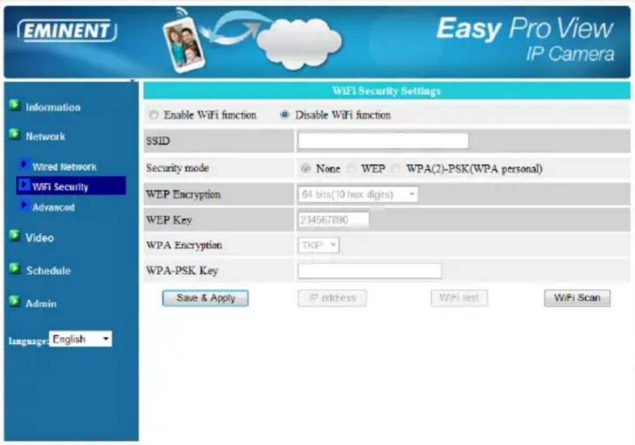This screenshot has width=635, height=445.
Task: Click the Save & Apply button
Action: pyautogui.click(x=205, y=298)
